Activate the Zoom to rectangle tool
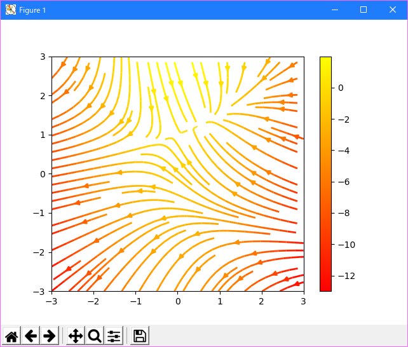The width and height of the screenshot is (408, 347). [95, 336]
